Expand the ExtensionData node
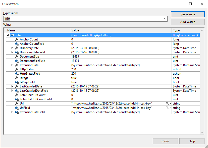 point(12,65)
